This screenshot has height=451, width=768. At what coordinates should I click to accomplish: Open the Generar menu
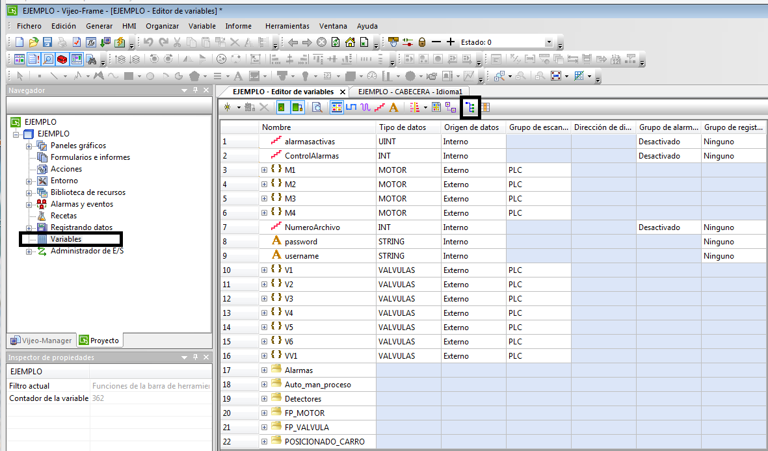point(99,26)
